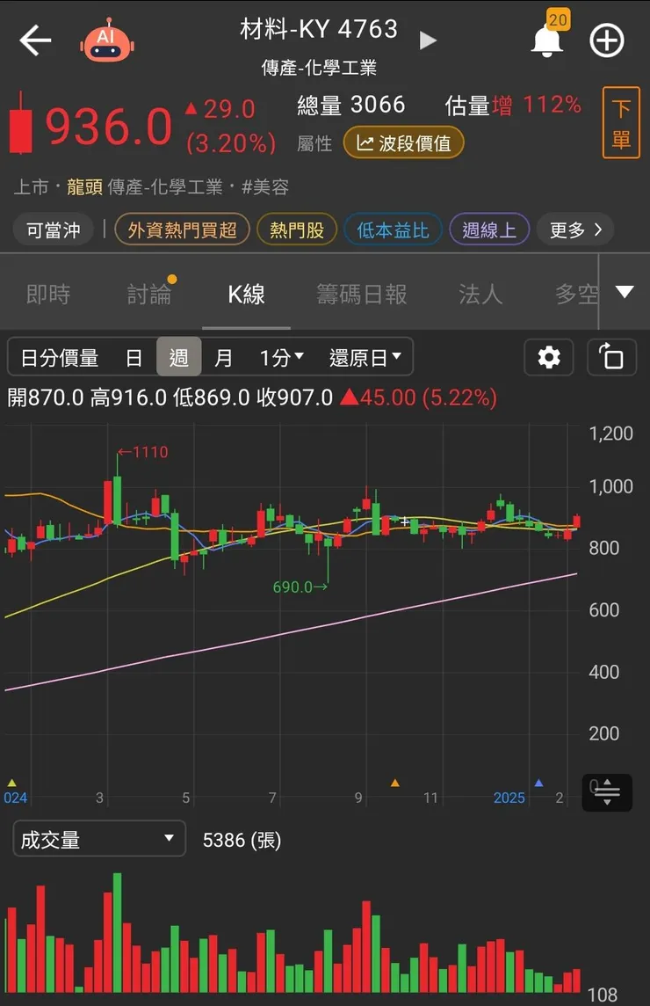The height and width of the screenshot is (1006, 650).
Task: Switch to the 法人 tab
Action: pos(480,295)
